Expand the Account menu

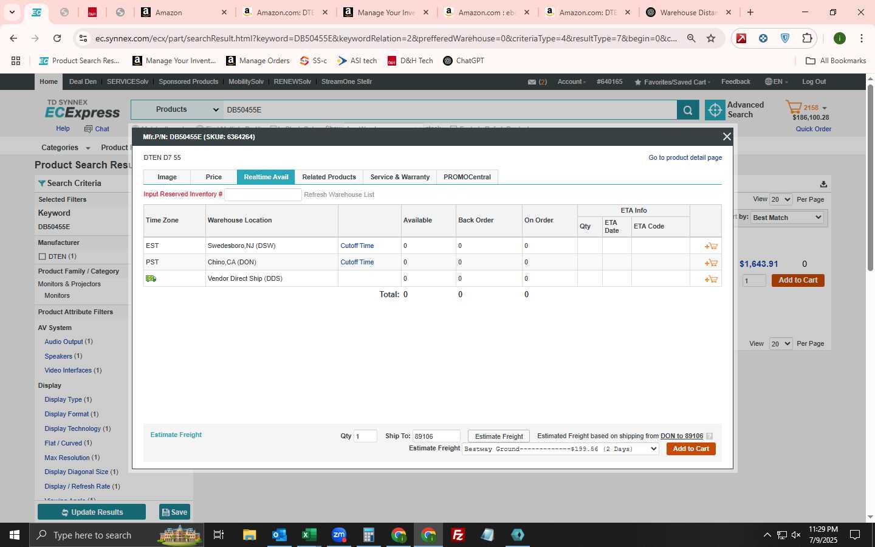tap(572, 82)
